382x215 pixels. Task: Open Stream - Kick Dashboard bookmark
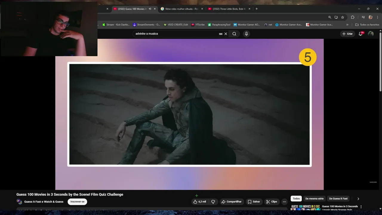coord(116,25)
